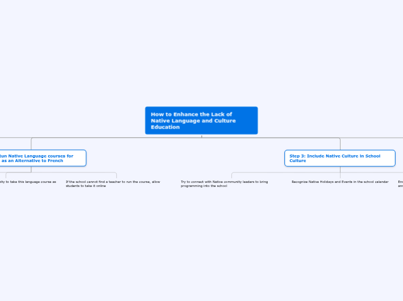Click blank canvas below the 'Try to connect' note
Screen dimensions: 403x301
pos(224,243)
